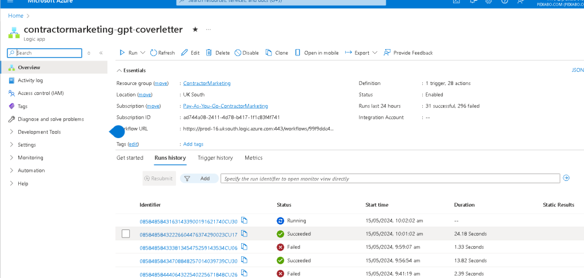Image resolution: width=584 pixels, height=278 pixels.
Task: Click the Resubmit button
Action: (x=159, y=179)
